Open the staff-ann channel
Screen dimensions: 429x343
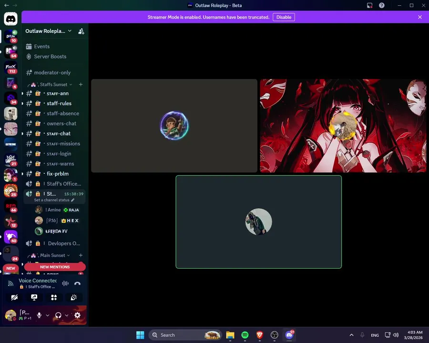pyautogui.click(x=54, y=93)
